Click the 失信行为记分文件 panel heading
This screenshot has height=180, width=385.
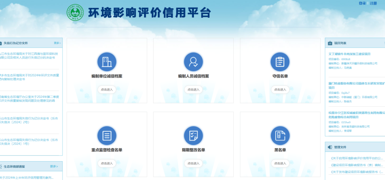click(16, 43)
